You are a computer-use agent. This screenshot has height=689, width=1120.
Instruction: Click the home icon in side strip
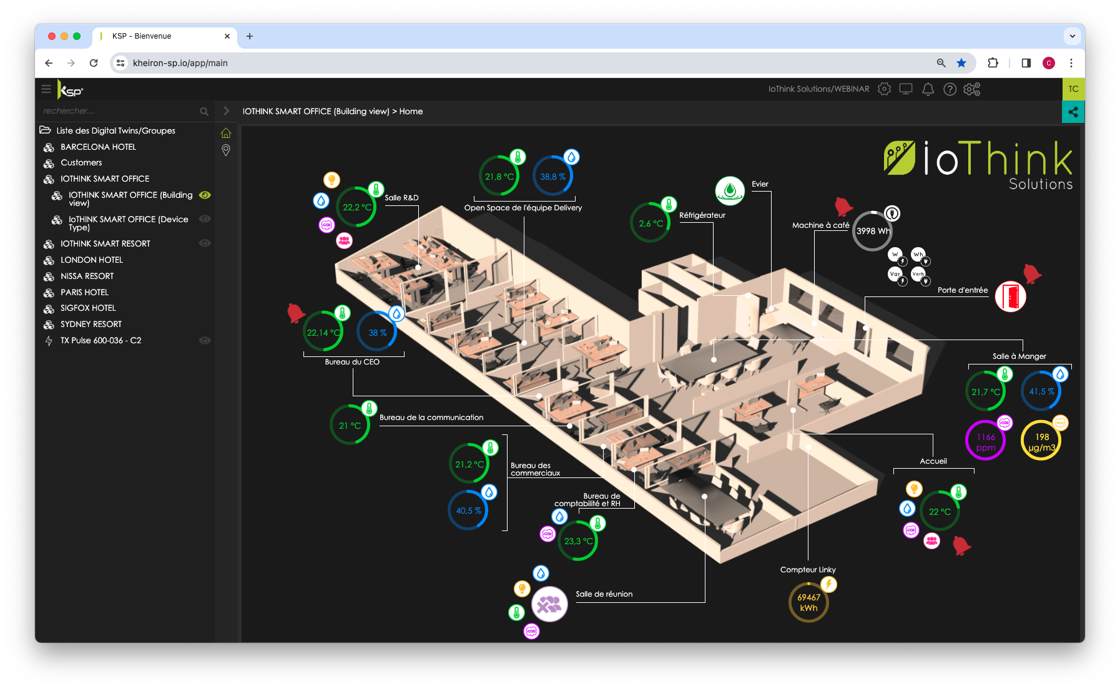(226, 133)
